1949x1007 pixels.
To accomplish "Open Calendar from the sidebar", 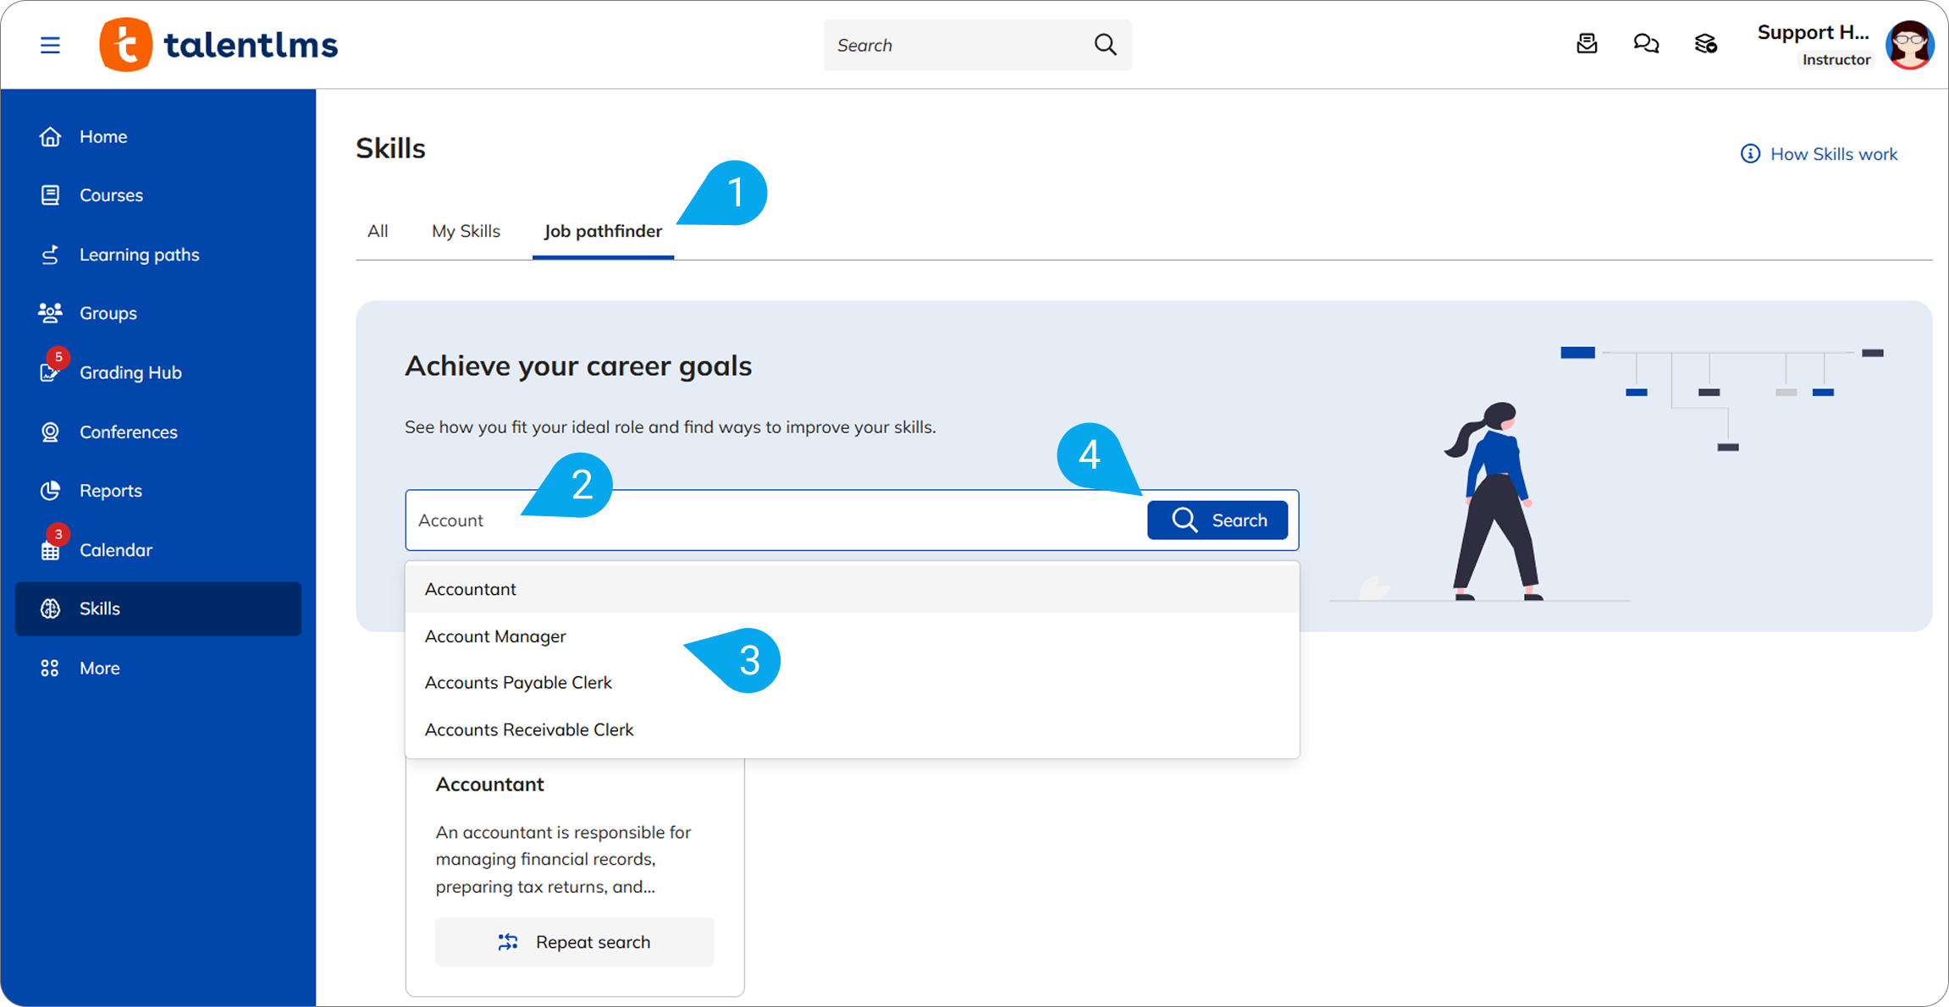I will (115, 550).
